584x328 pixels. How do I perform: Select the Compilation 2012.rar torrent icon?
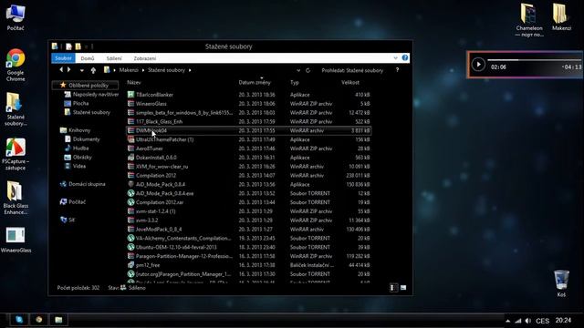[x=130, y=202]
